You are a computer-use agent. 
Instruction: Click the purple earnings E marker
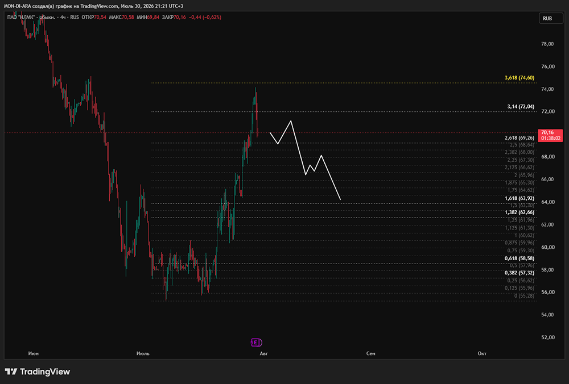pyautogui.click(x=256, y=343)
